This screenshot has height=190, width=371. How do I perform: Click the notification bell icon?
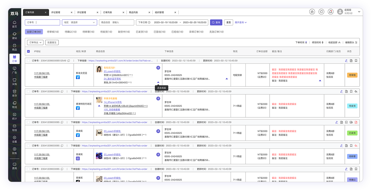[331, 12]
